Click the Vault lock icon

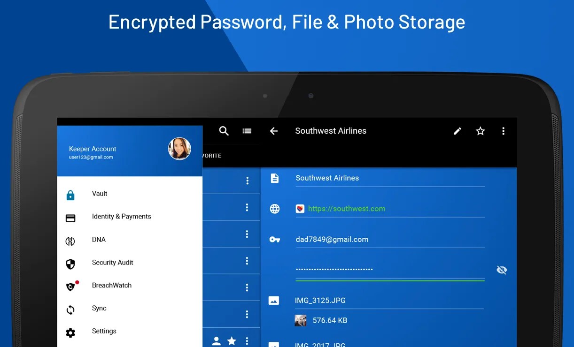coord(70,195)
